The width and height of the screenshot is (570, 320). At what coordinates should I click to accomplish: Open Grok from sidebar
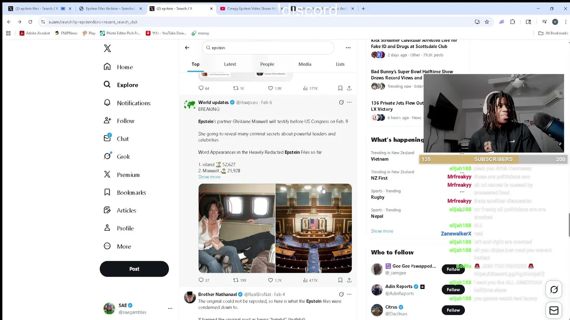117,156
